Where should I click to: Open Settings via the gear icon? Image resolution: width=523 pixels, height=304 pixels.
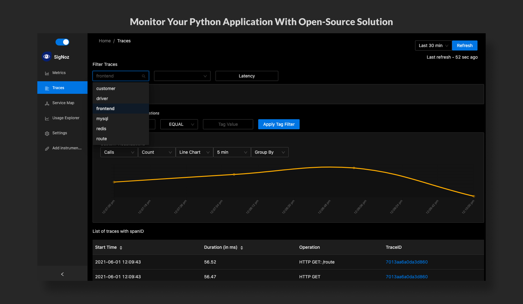[47, 133]
